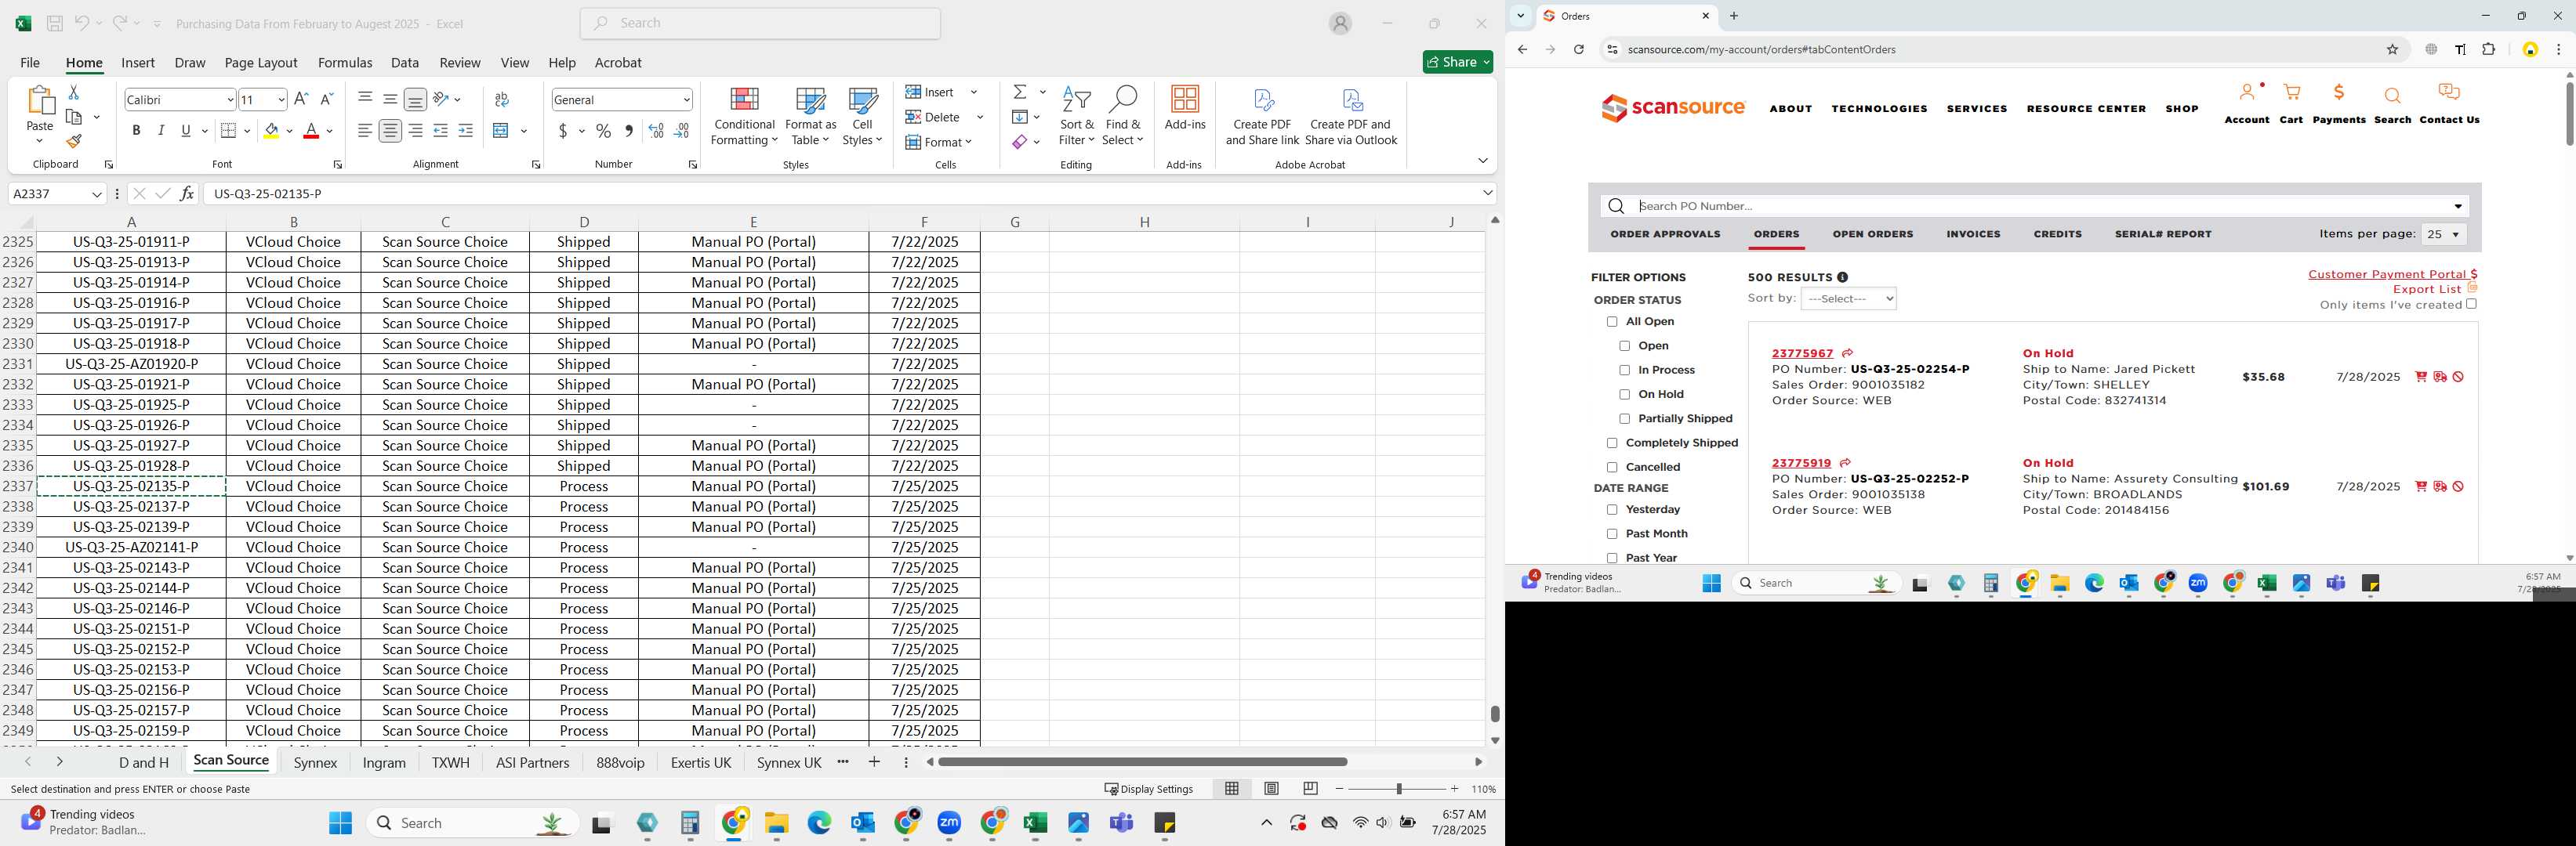Click Create PDF and Share link
Screen dimensions: 2576x846
pyautogui.click(x=1262, y=117)
